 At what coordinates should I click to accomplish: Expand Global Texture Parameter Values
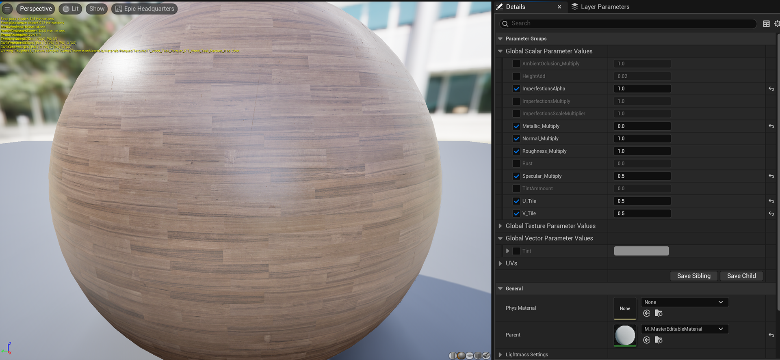point(500,226)
